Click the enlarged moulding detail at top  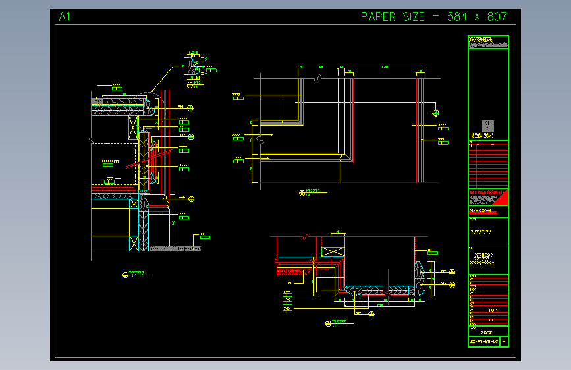coord(193,66)
